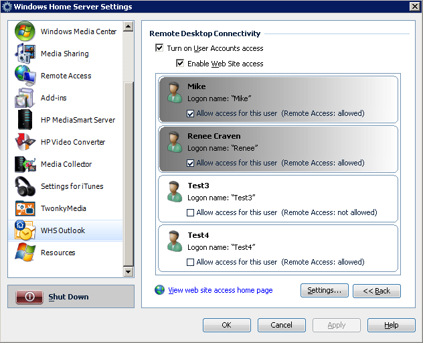Click the gear icon in title bar
The image size is (423, 343).
(7, 7)
